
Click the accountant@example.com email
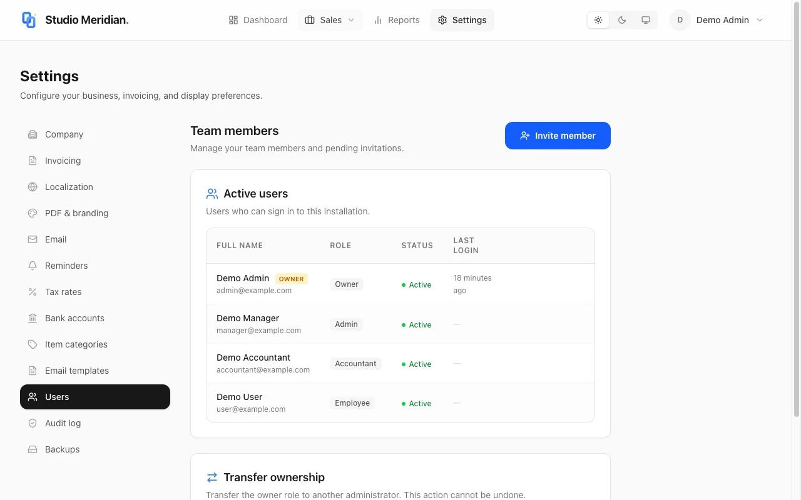point(263,370)
